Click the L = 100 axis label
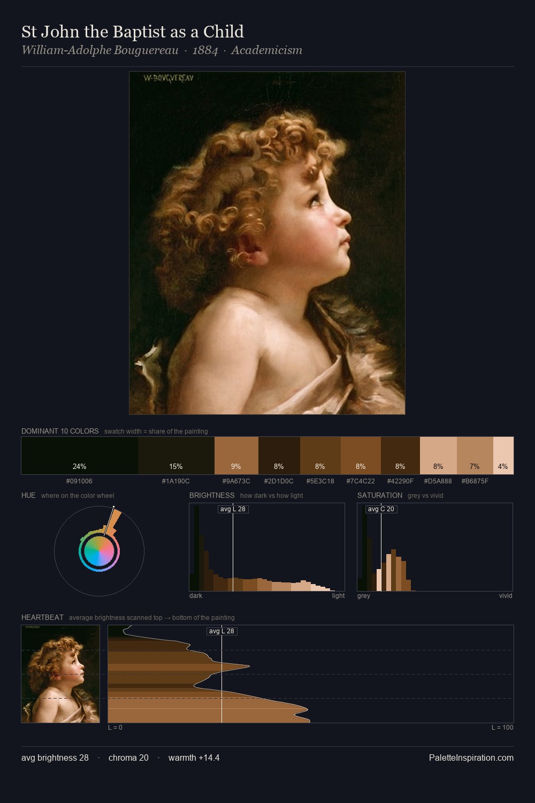Viewport: 535px width, 803px height. pos(502,728)
